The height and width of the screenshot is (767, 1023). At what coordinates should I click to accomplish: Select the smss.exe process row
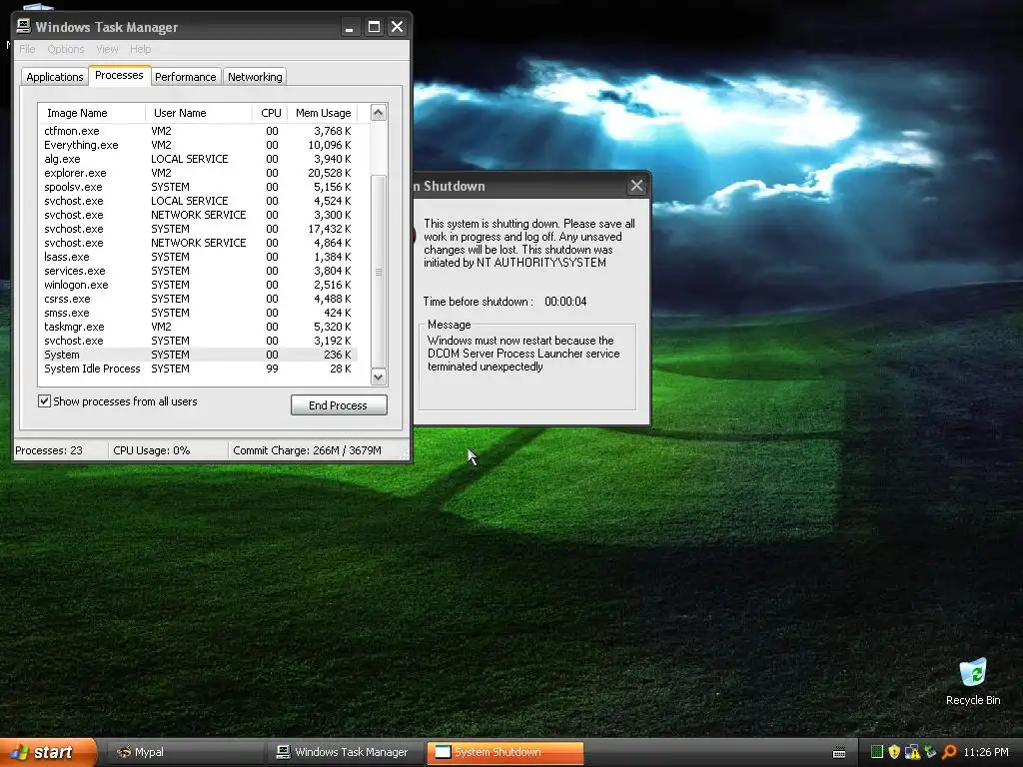(198, 313)
